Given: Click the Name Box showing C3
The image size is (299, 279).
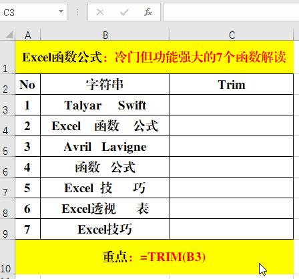Looking at the screenshot, I should click(x=33, y=12).
